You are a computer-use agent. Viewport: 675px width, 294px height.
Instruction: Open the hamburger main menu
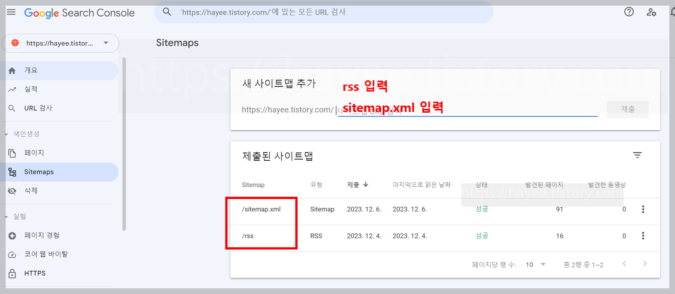pos(11,12)
